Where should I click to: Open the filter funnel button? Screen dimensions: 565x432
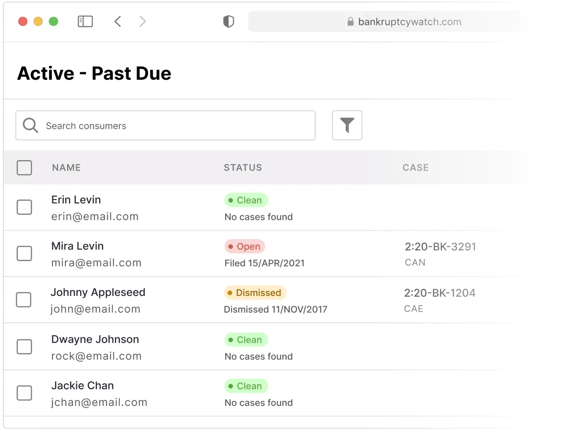pyautogui.click(x=347, y=125)
